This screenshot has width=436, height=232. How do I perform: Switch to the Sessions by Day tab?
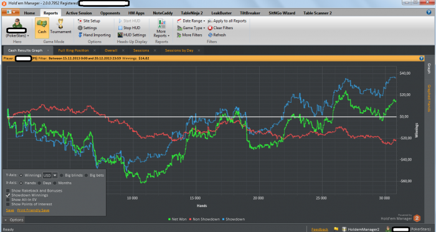point(179,50)
